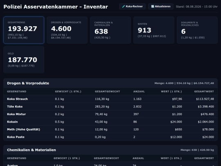Select the Dokumente & Persönliches card

click(x=197, y=30)
